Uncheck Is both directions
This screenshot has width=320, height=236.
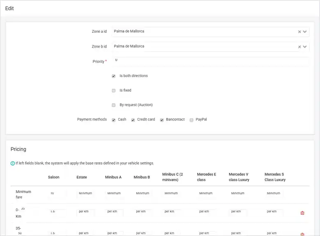click(x=114, y=76)
